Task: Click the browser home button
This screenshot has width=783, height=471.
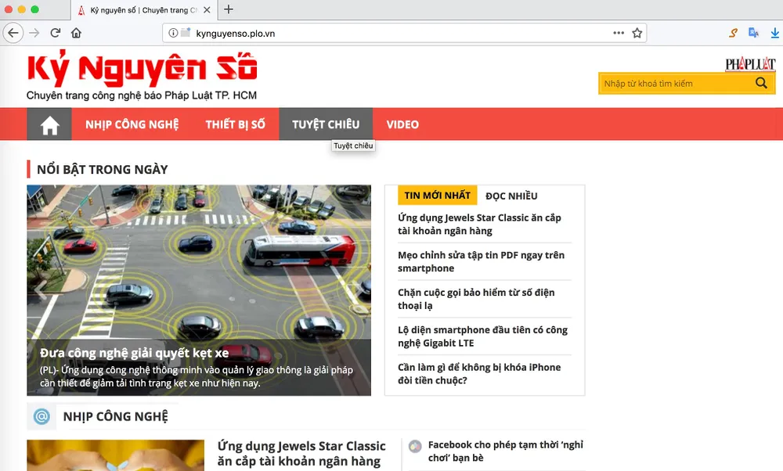Action: [x=76, y=33]
